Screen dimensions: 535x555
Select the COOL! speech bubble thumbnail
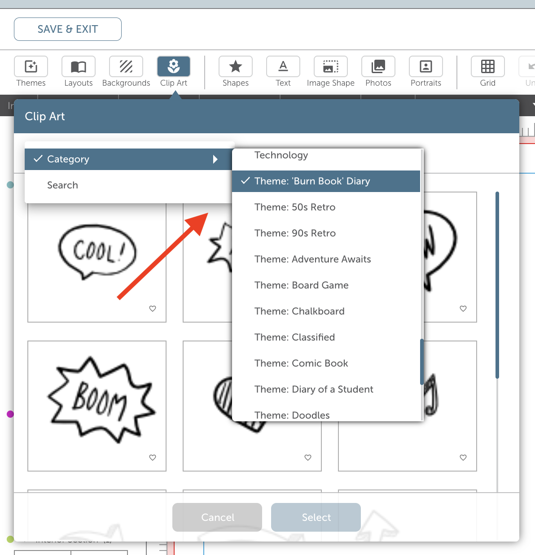tap(97, 262)
